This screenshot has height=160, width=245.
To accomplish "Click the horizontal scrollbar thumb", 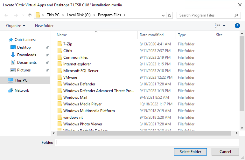I will tap(143, 133).
